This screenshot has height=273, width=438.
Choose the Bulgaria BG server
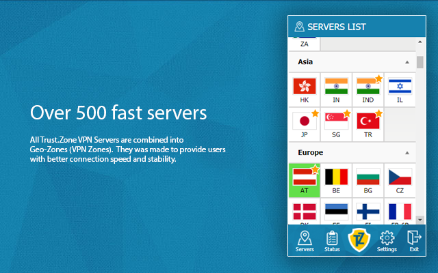click(368, 180)
